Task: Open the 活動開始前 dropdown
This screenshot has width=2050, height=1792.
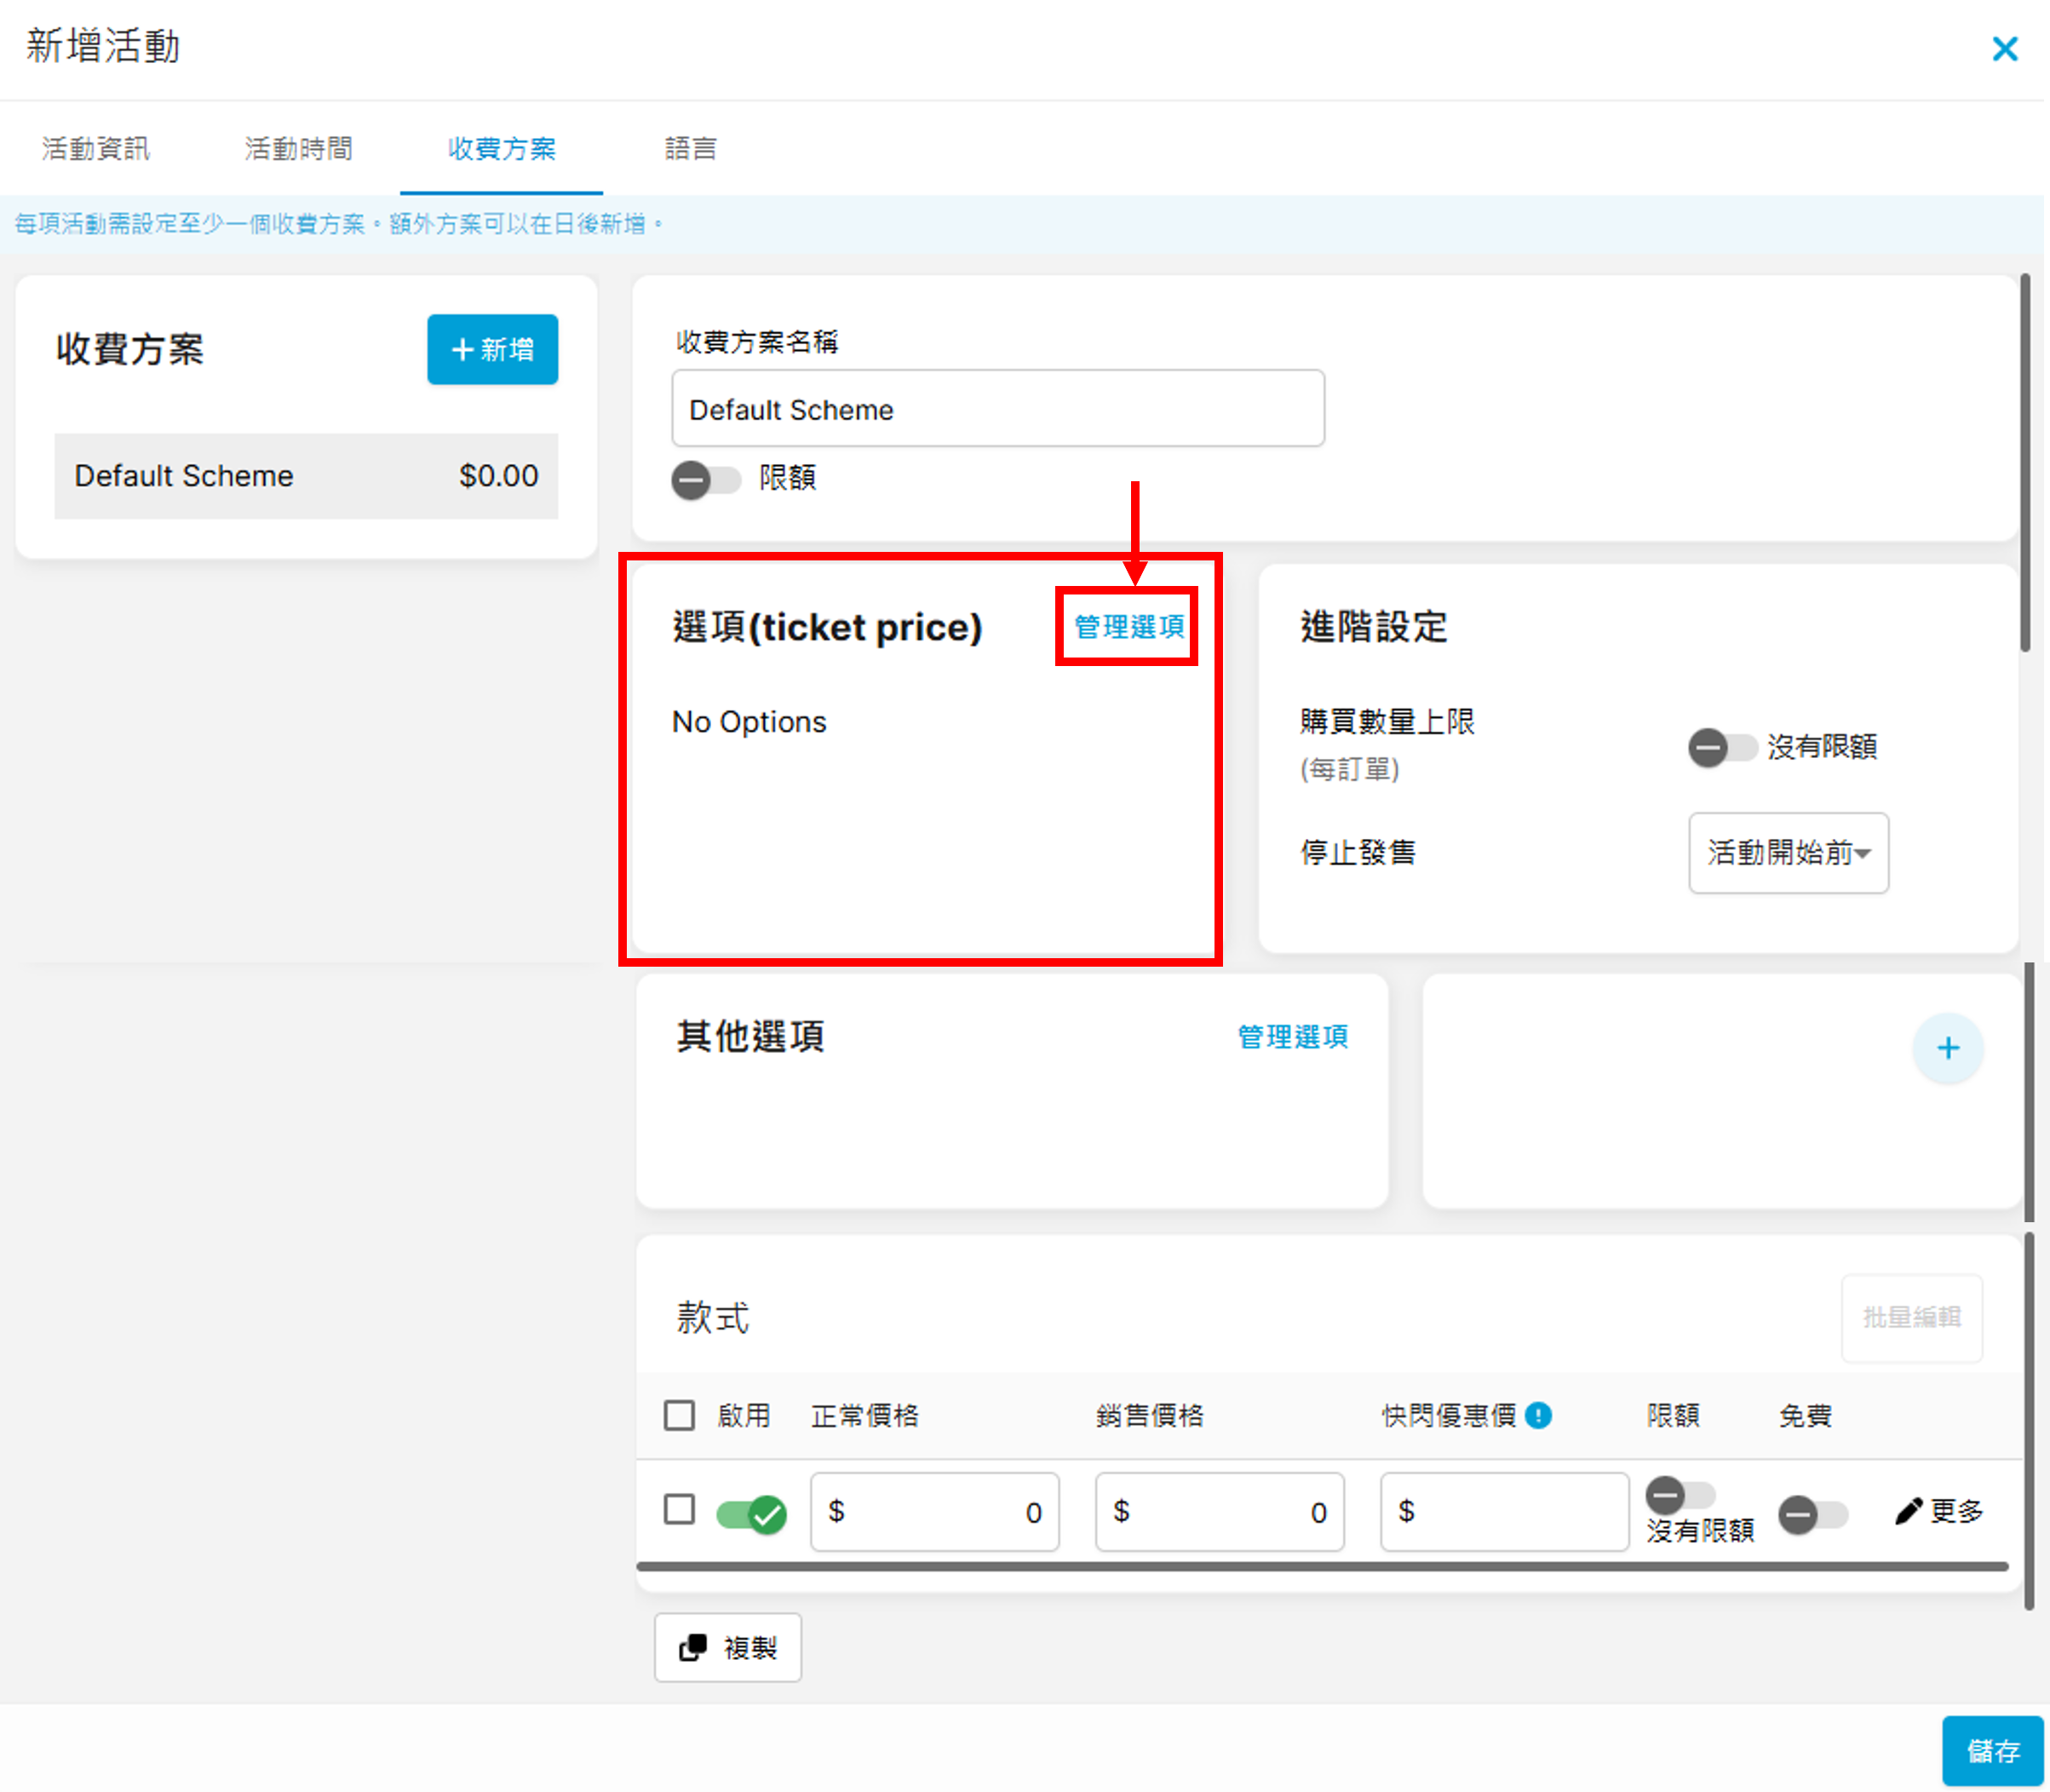Action: click(x=1788, y=853)
